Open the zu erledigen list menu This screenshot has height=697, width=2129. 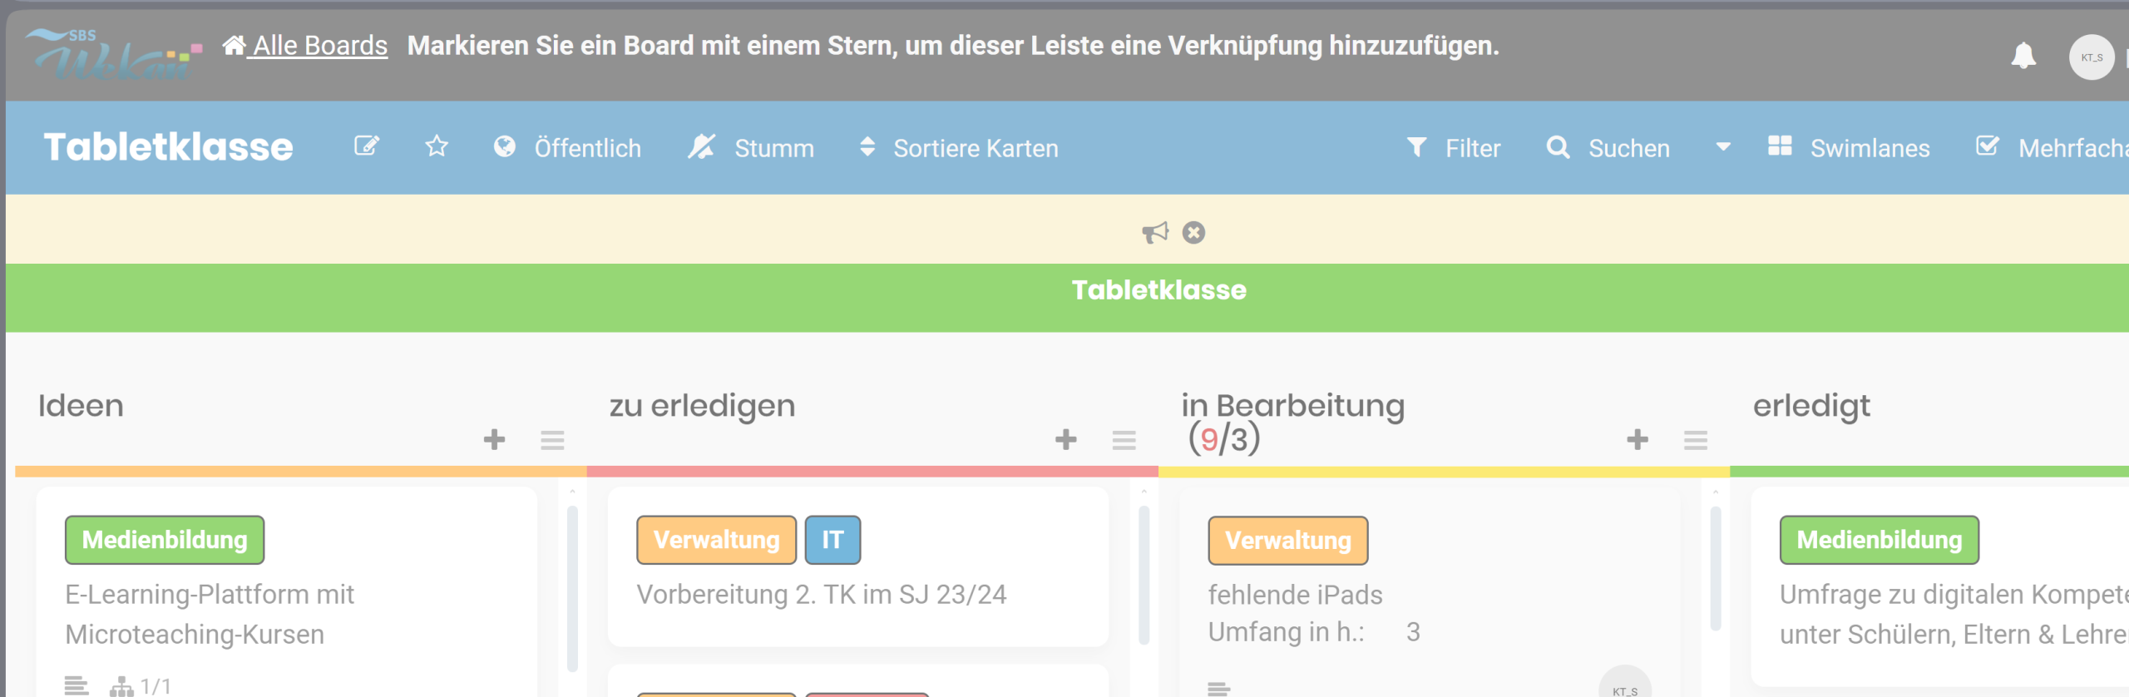tap(1124, 440)
